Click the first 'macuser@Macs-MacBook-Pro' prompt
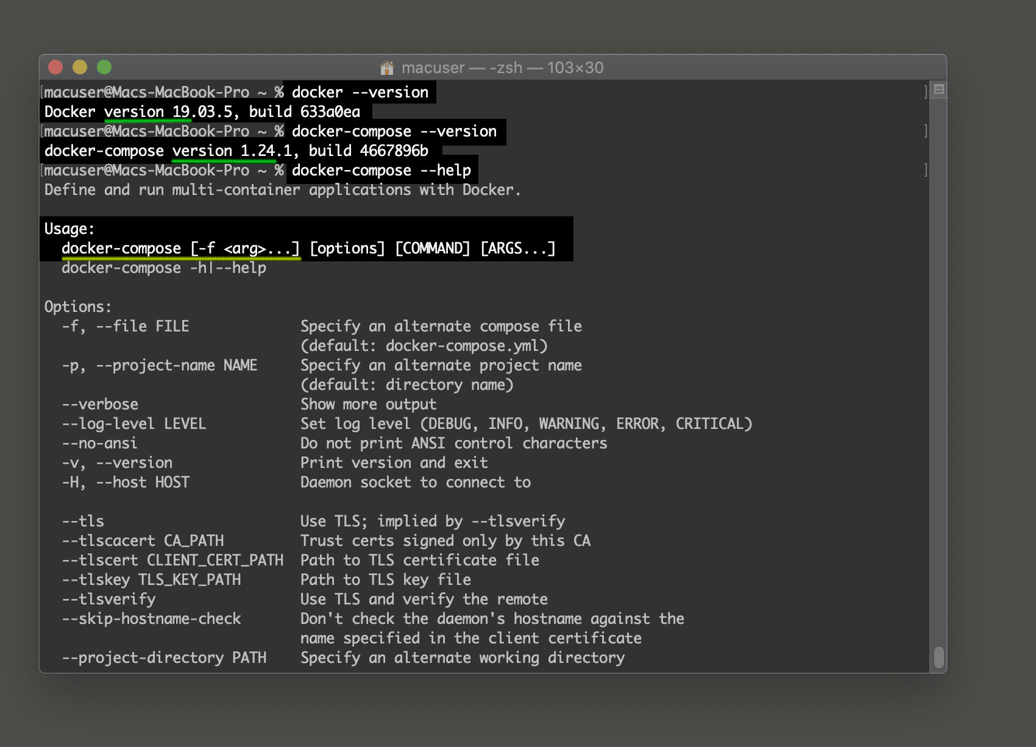 [147, 93]
